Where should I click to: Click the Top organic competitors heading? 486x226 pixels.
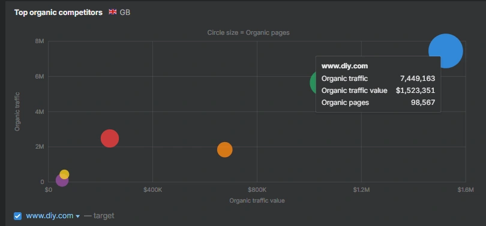coord(58,13)
